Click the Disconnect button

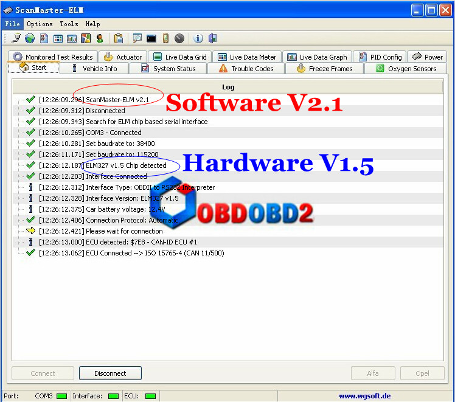pos(110,373)
